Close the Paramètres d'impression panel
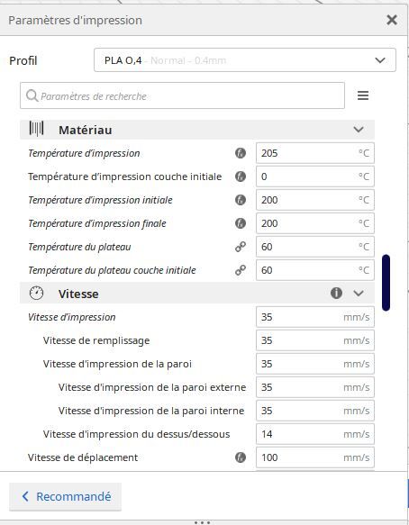Viewport: 409px width, 525px height. click(392, 20)
